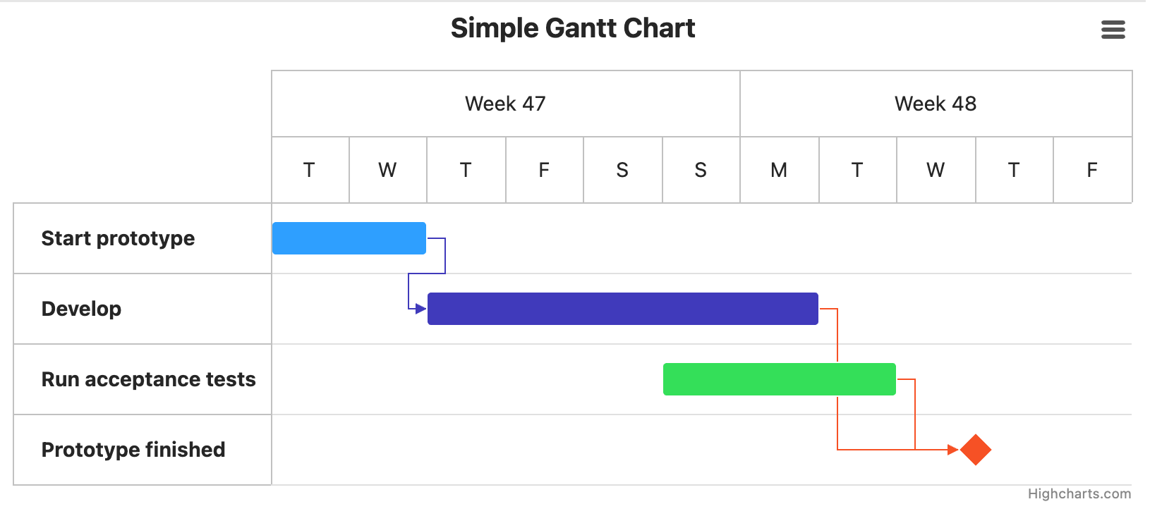Screen dimensions: 1150x516
Task: Select the Monday cell under Week 48
Action: [779, 169]
